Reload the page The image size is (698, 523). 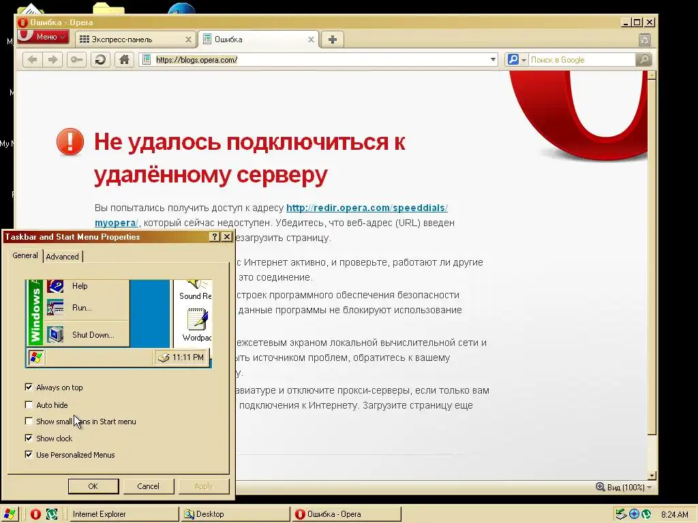click(x=101, y=60)
